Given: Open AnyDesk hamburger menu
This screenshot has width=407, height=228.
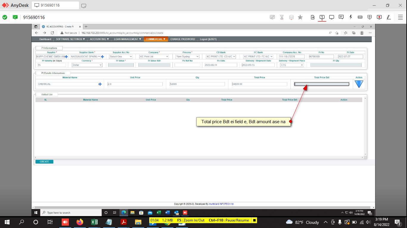Looking at the screenshot, I should [x=400, y=17].
